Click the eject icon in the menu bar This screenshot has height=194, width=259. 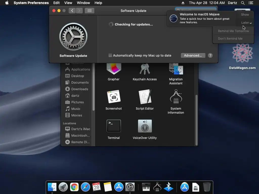pos(183,3)
